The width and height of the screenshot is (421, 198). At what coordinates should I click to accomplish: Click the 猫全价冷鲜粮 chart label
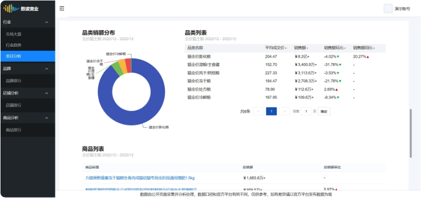(116, 54)
